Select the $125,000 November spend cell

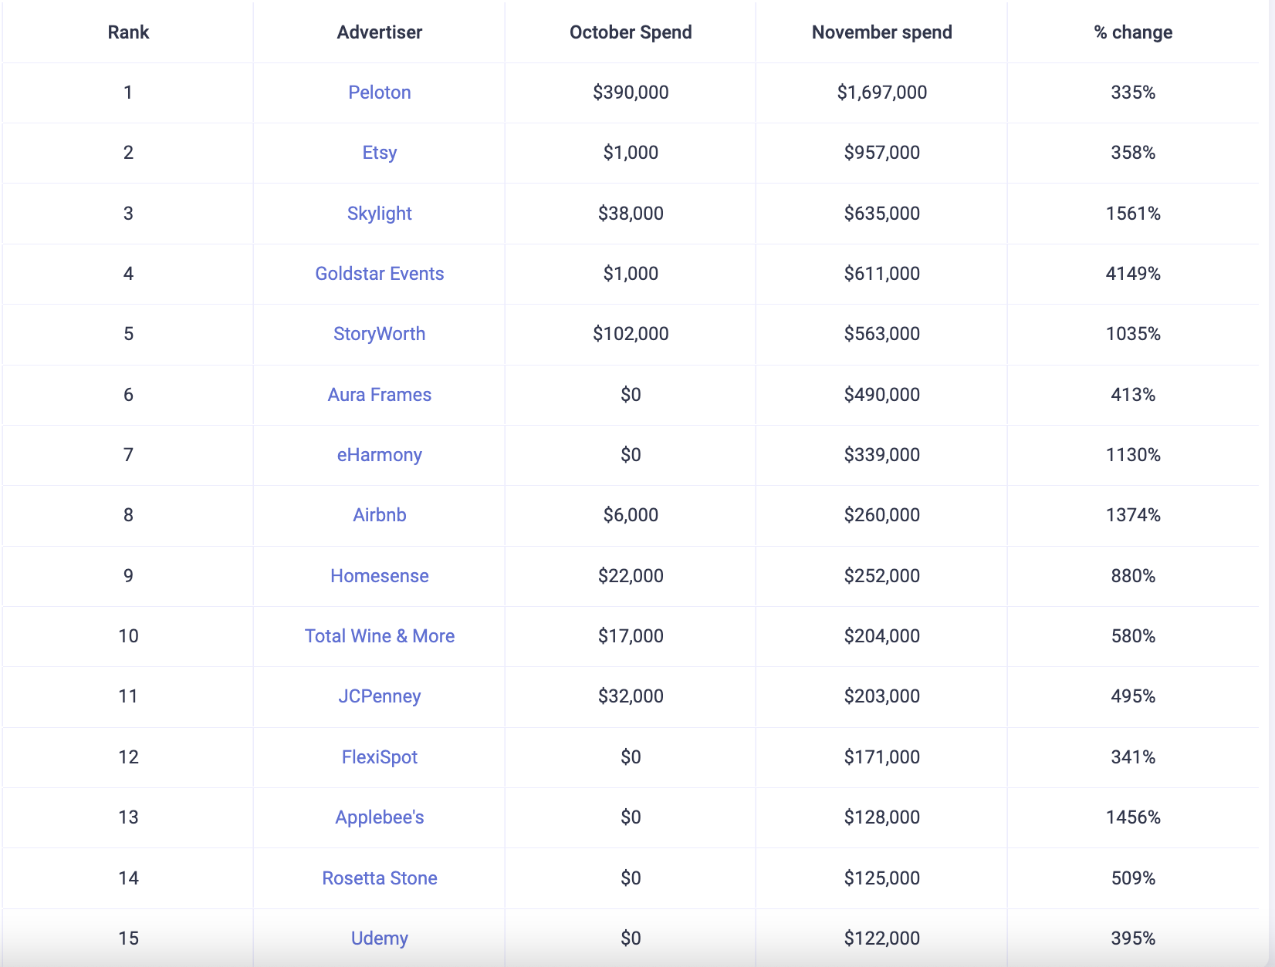(882, 878)
